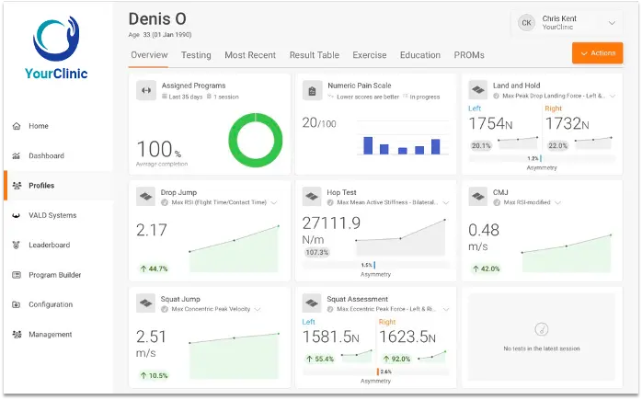642x400 pixels.
Task: Click the VALD Systems sidebar icon
Action: [17, 215]
